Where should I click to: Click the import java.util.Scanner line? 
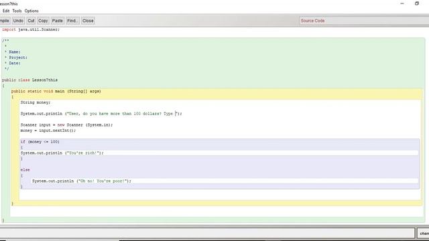(31, 29)
